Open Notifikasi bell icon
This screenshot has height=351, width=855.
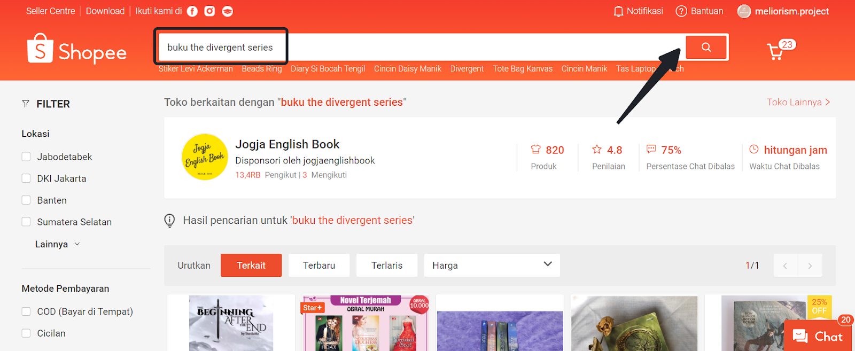point(619,11)
